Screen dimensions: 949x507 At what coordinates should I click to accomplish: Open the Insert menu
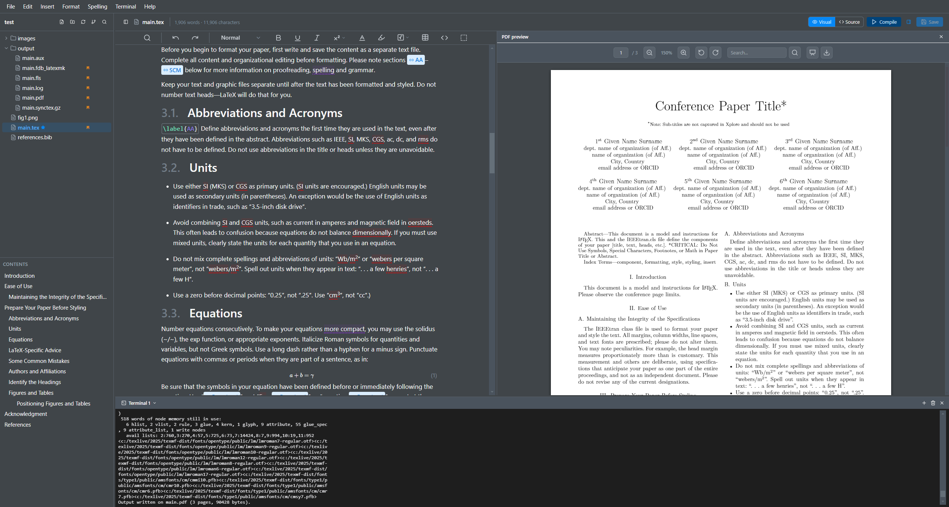pos(47,7)
